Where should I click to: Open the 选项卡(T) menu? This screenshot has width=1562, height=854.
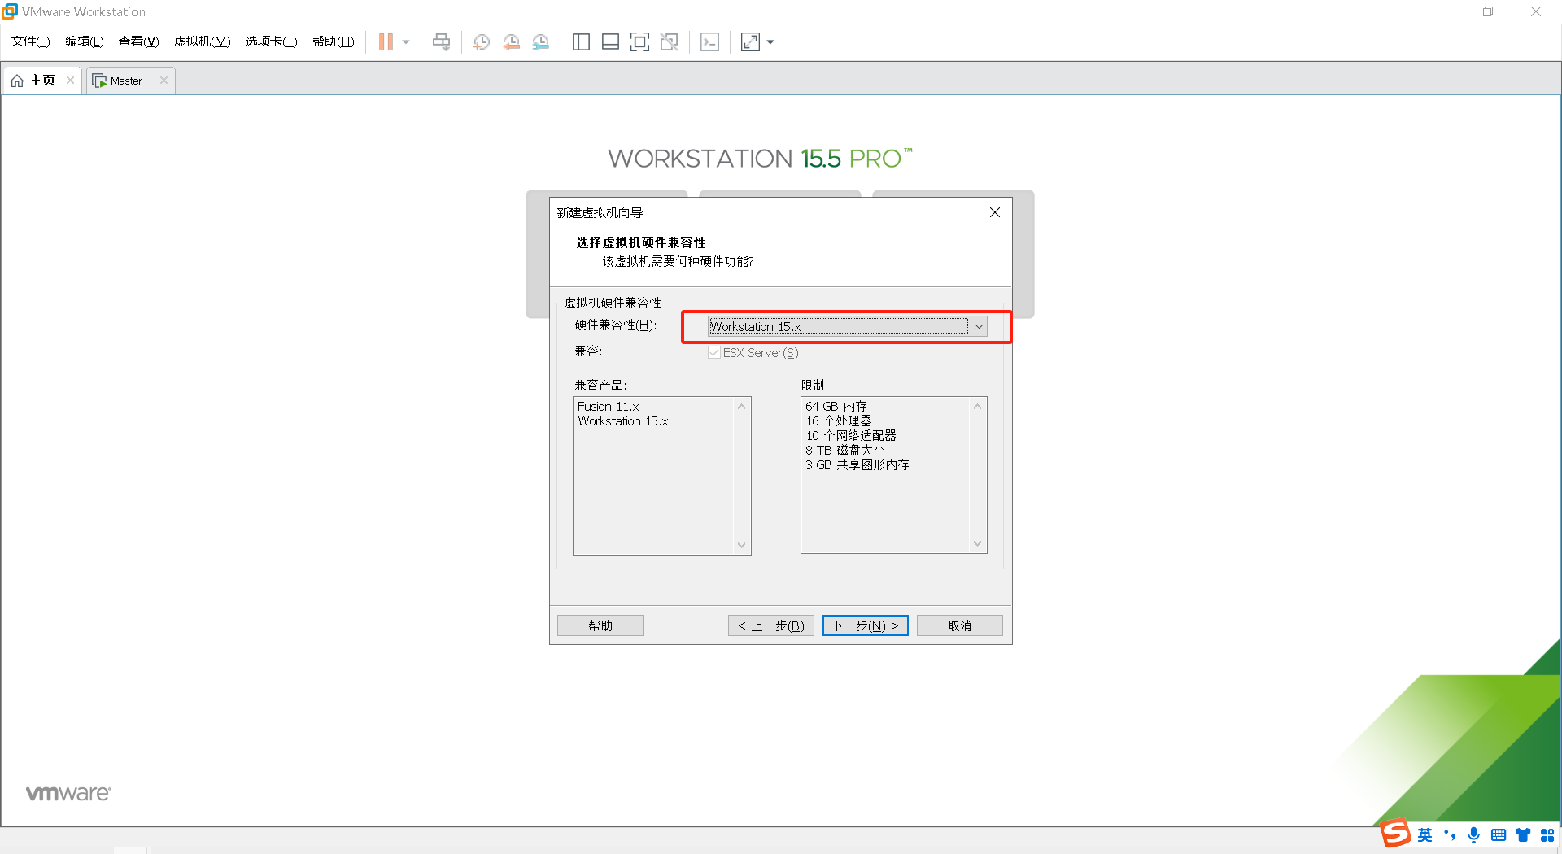pyautogui.click(x=271, y=41)
